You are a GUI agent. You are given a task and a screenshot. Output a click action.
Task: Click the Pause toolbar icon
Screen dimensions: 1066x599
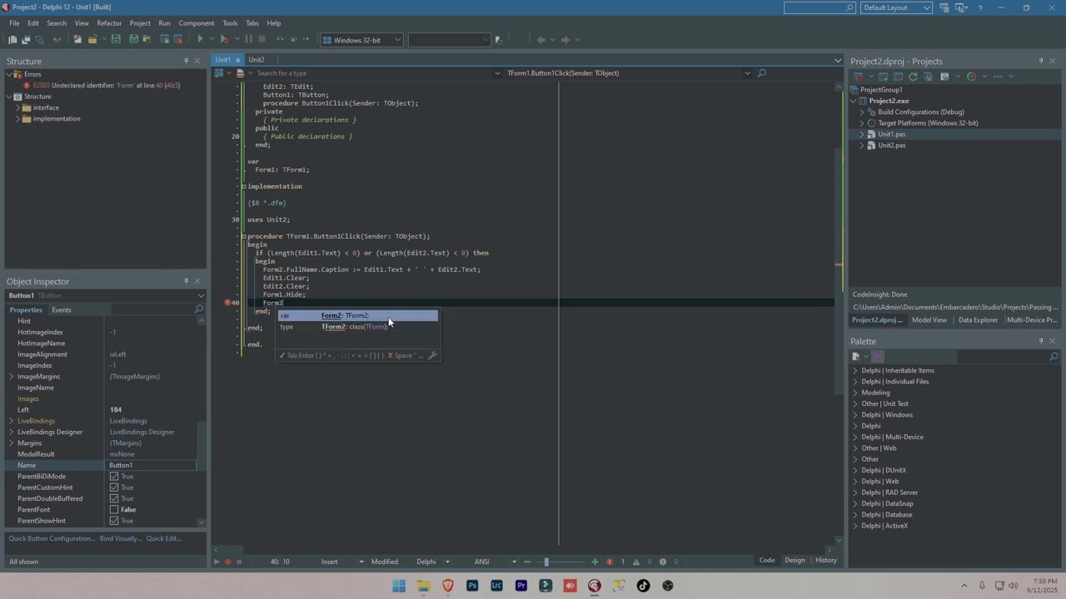click(248, 39)
